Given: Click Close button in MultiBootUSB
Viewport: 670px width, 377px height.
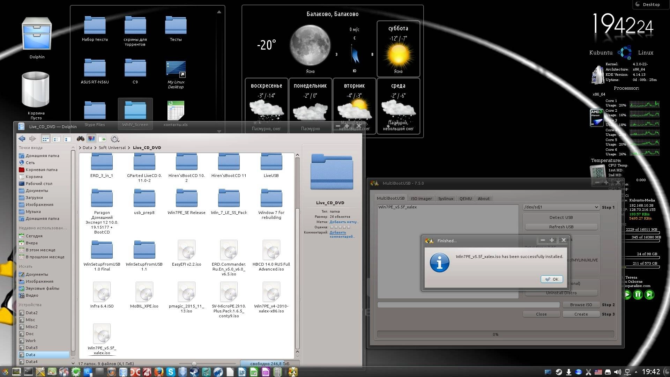Looking at the screenshot, I should [x=541, y=314].
